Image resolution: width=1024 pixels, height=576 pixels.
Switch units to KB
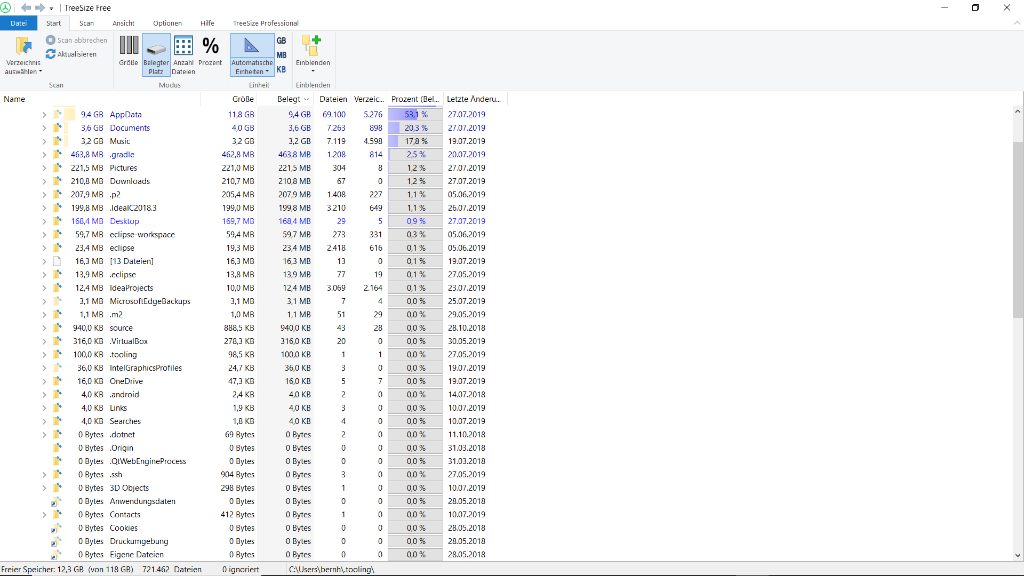tap(281, 69)
